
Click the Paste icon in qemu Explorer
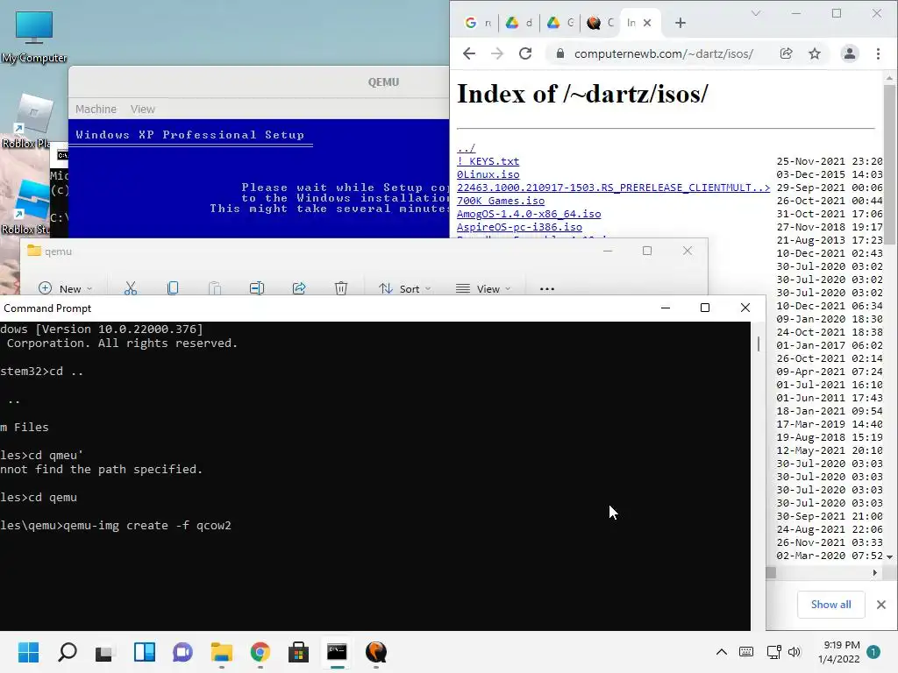click(215, 287)
